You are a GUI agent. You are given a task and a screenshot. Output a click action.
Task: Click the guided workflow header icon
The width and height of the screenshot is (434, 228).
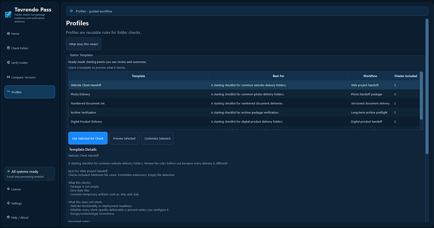(x=71, y=11)
